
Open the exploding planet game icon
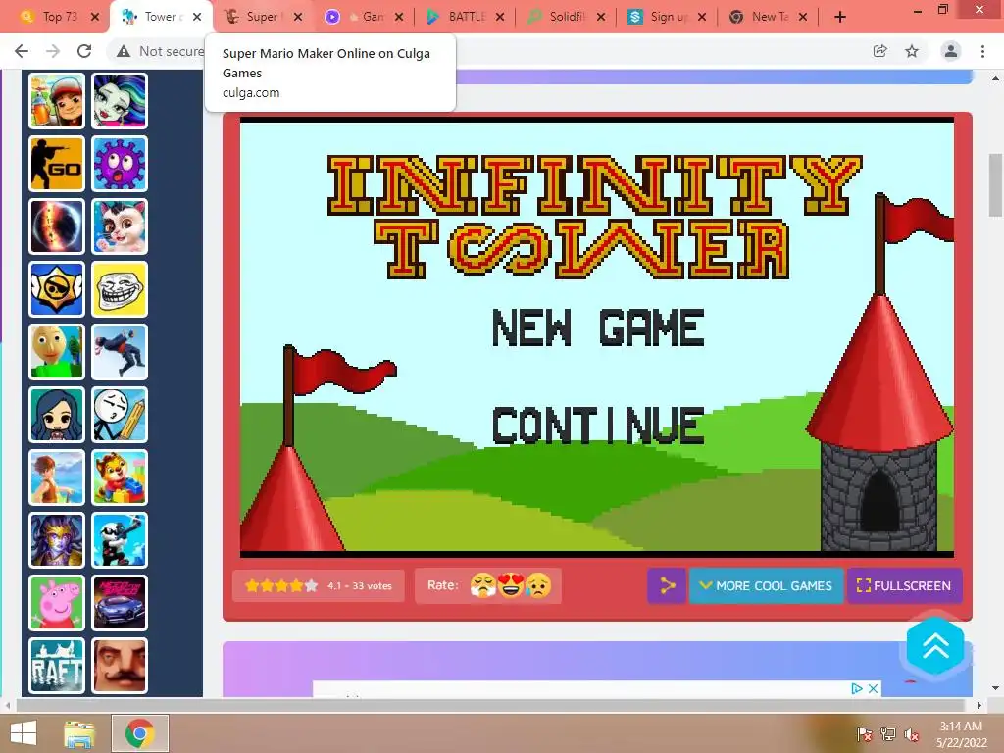coord(56,226)
